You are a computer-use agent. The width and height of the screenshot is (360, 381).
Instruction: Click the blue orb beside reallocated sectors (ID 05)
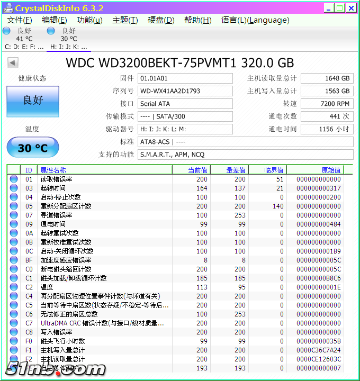tap(14, 206)
